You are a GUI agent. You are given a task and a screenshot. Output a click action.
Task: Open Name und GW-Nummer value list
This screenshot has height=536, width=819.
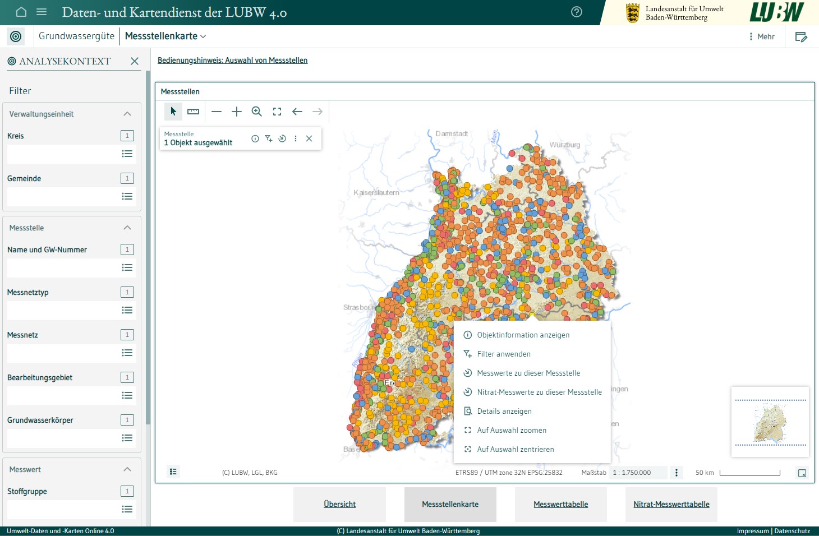click(127, 267)
